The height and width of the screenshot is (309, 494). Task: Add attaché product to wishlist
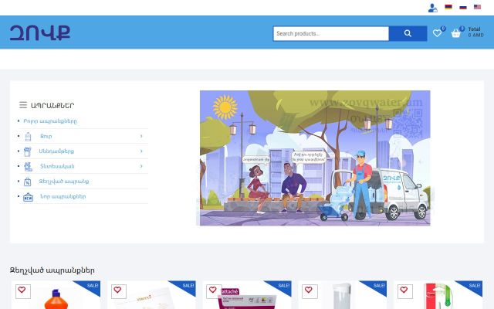click(x=213, y=290)
